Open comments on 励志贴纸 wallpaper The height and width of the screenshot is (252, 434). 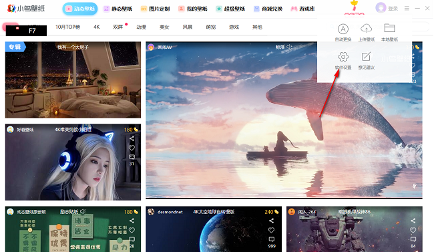(132, 239)
